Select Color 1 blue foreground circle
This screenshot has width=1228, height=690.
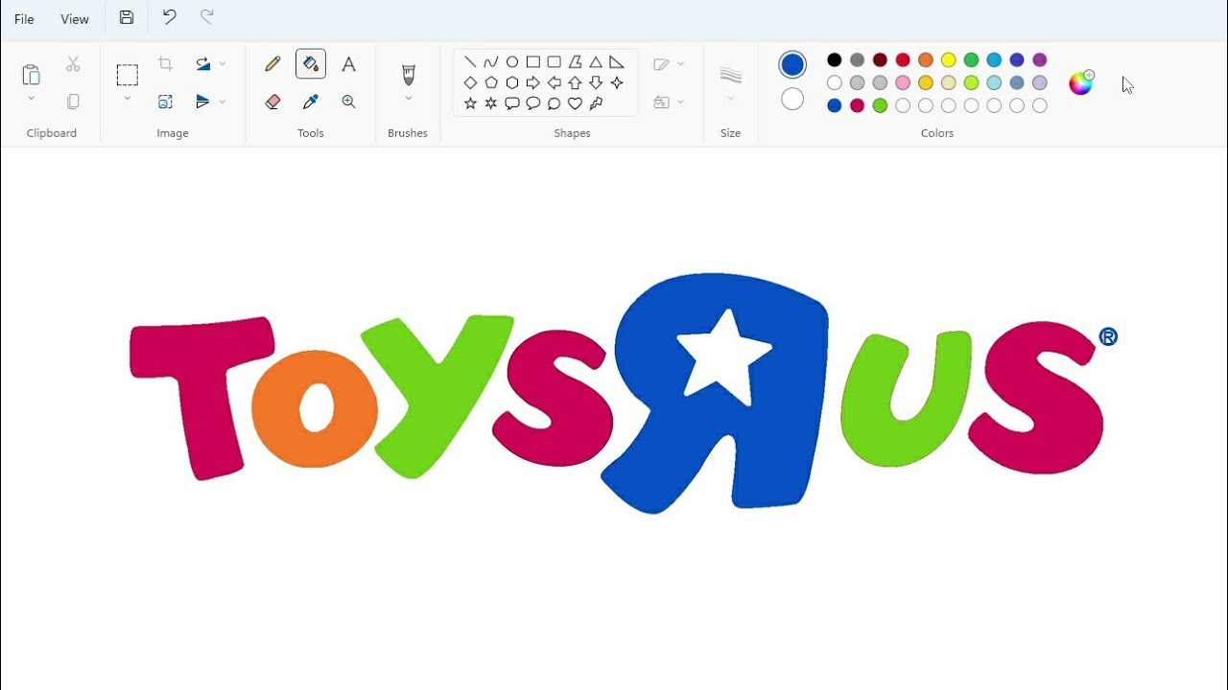tap(792, 65)
